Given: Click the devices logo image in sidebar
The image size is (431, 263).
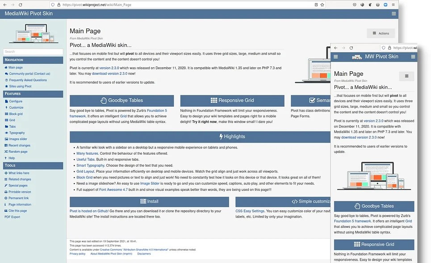Looking at the screenshot, I should point(33,33).
